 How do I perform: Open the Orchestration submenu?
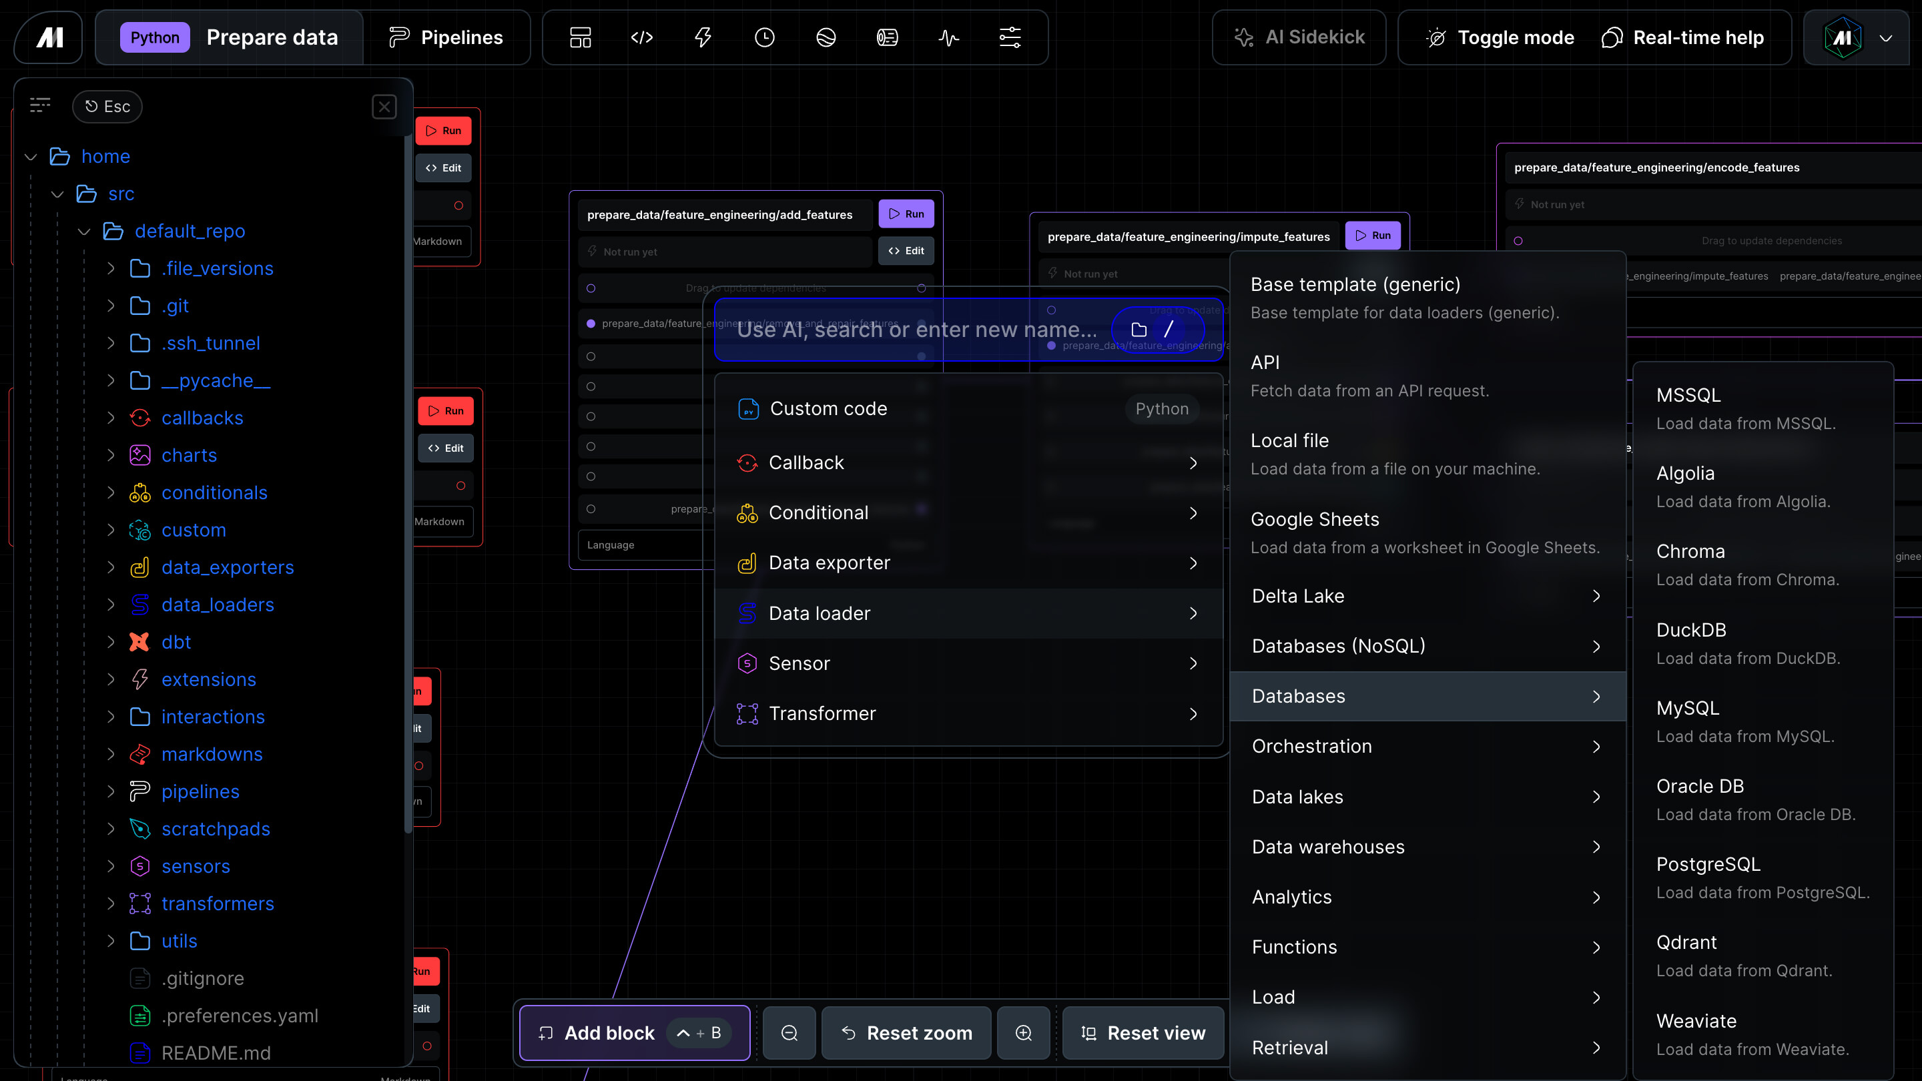point(1427,746)
